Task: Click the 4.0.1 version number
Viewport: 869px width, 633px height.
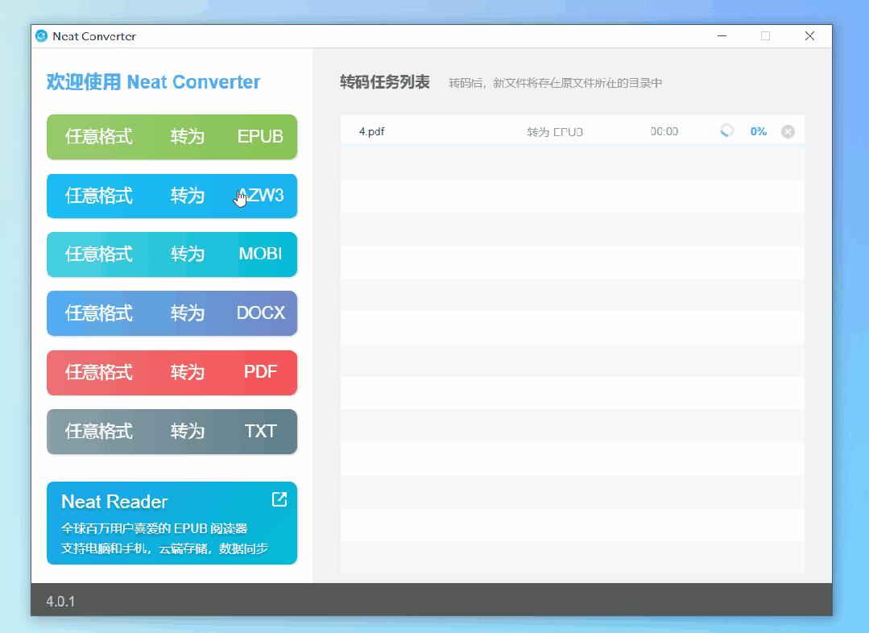Action: (60, 602)
